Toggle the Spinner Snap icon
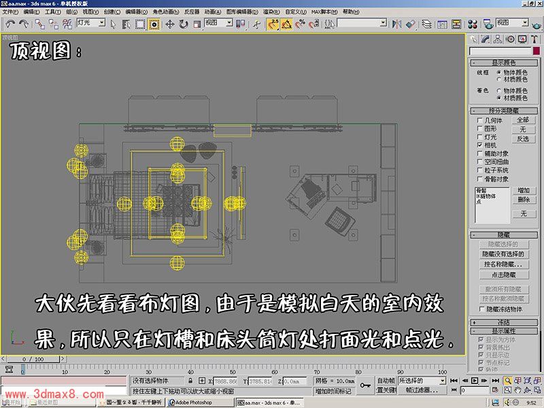 click(x=313, y=24)
